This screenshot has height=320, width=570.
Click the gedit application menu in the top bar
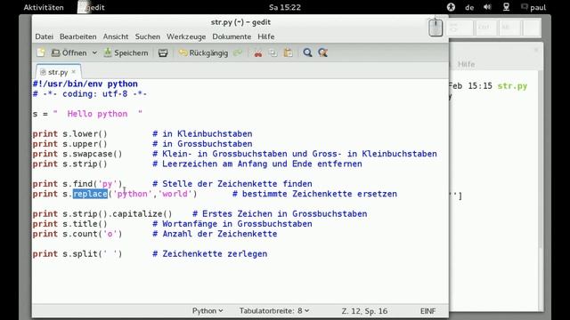tap(92, 7)
